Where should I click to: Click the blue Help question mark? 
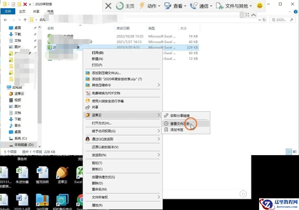295,12
